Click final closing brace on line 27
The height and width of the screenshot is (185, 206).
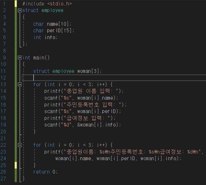[x=23, y=179]
